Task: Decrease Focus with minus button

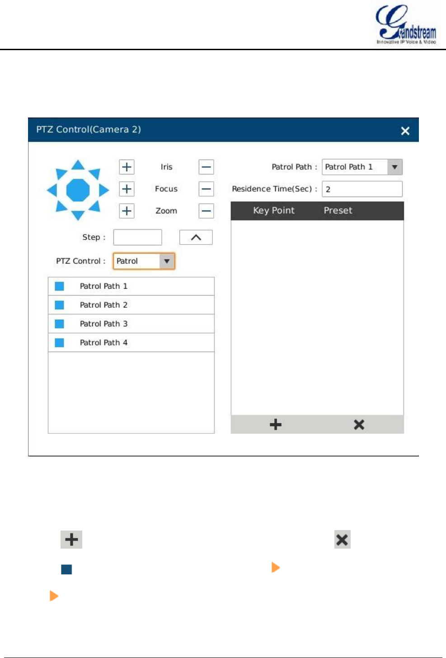Action: click(206, 188)
